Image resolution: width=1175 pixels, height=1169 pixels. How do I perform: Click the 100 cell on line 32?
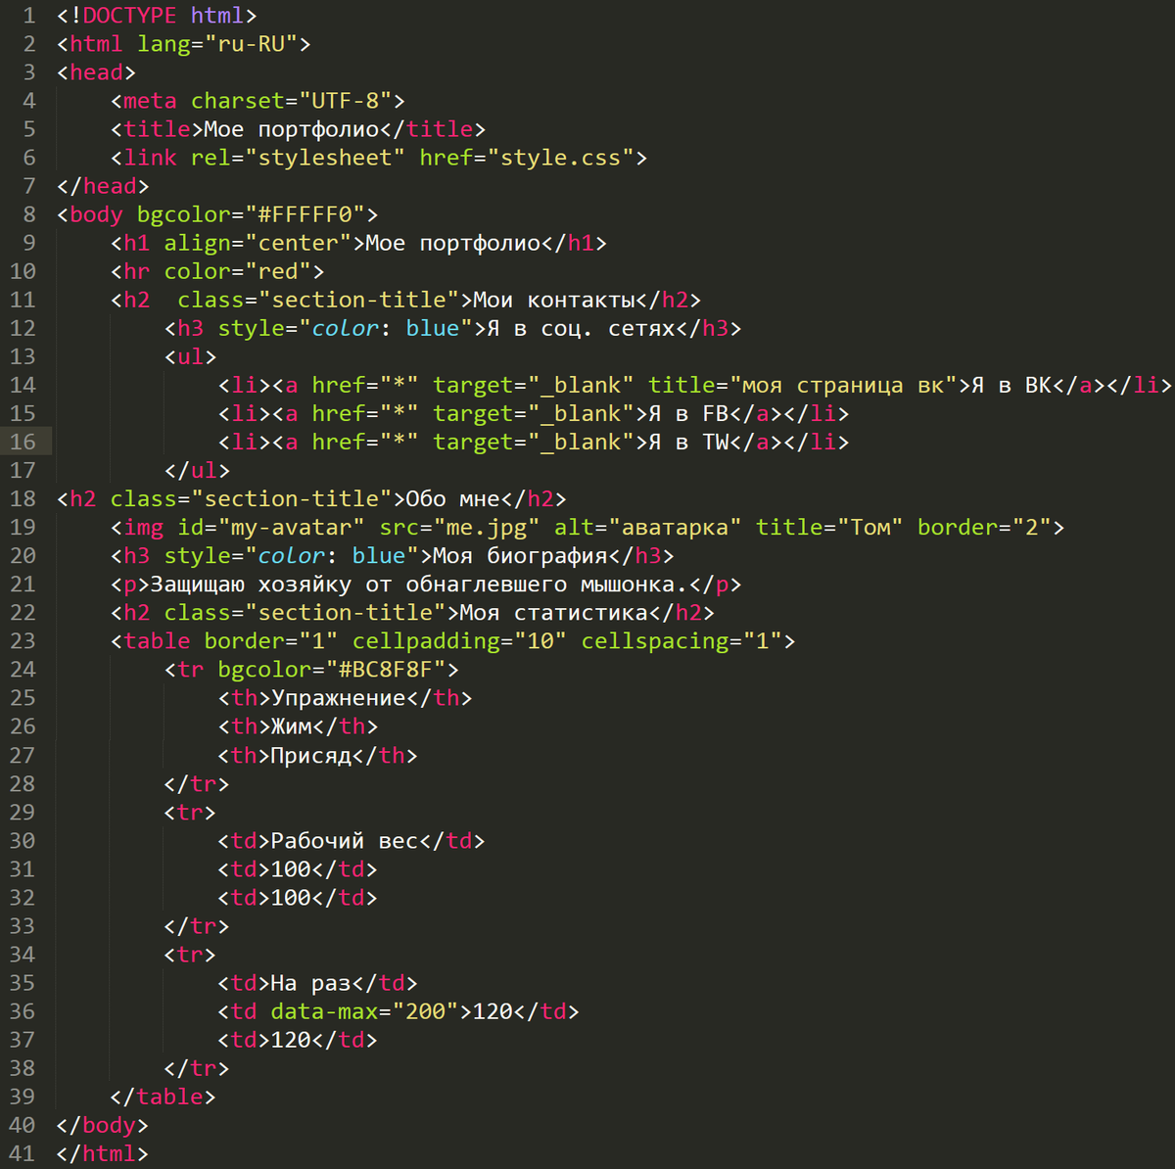(x=292, y=898)
